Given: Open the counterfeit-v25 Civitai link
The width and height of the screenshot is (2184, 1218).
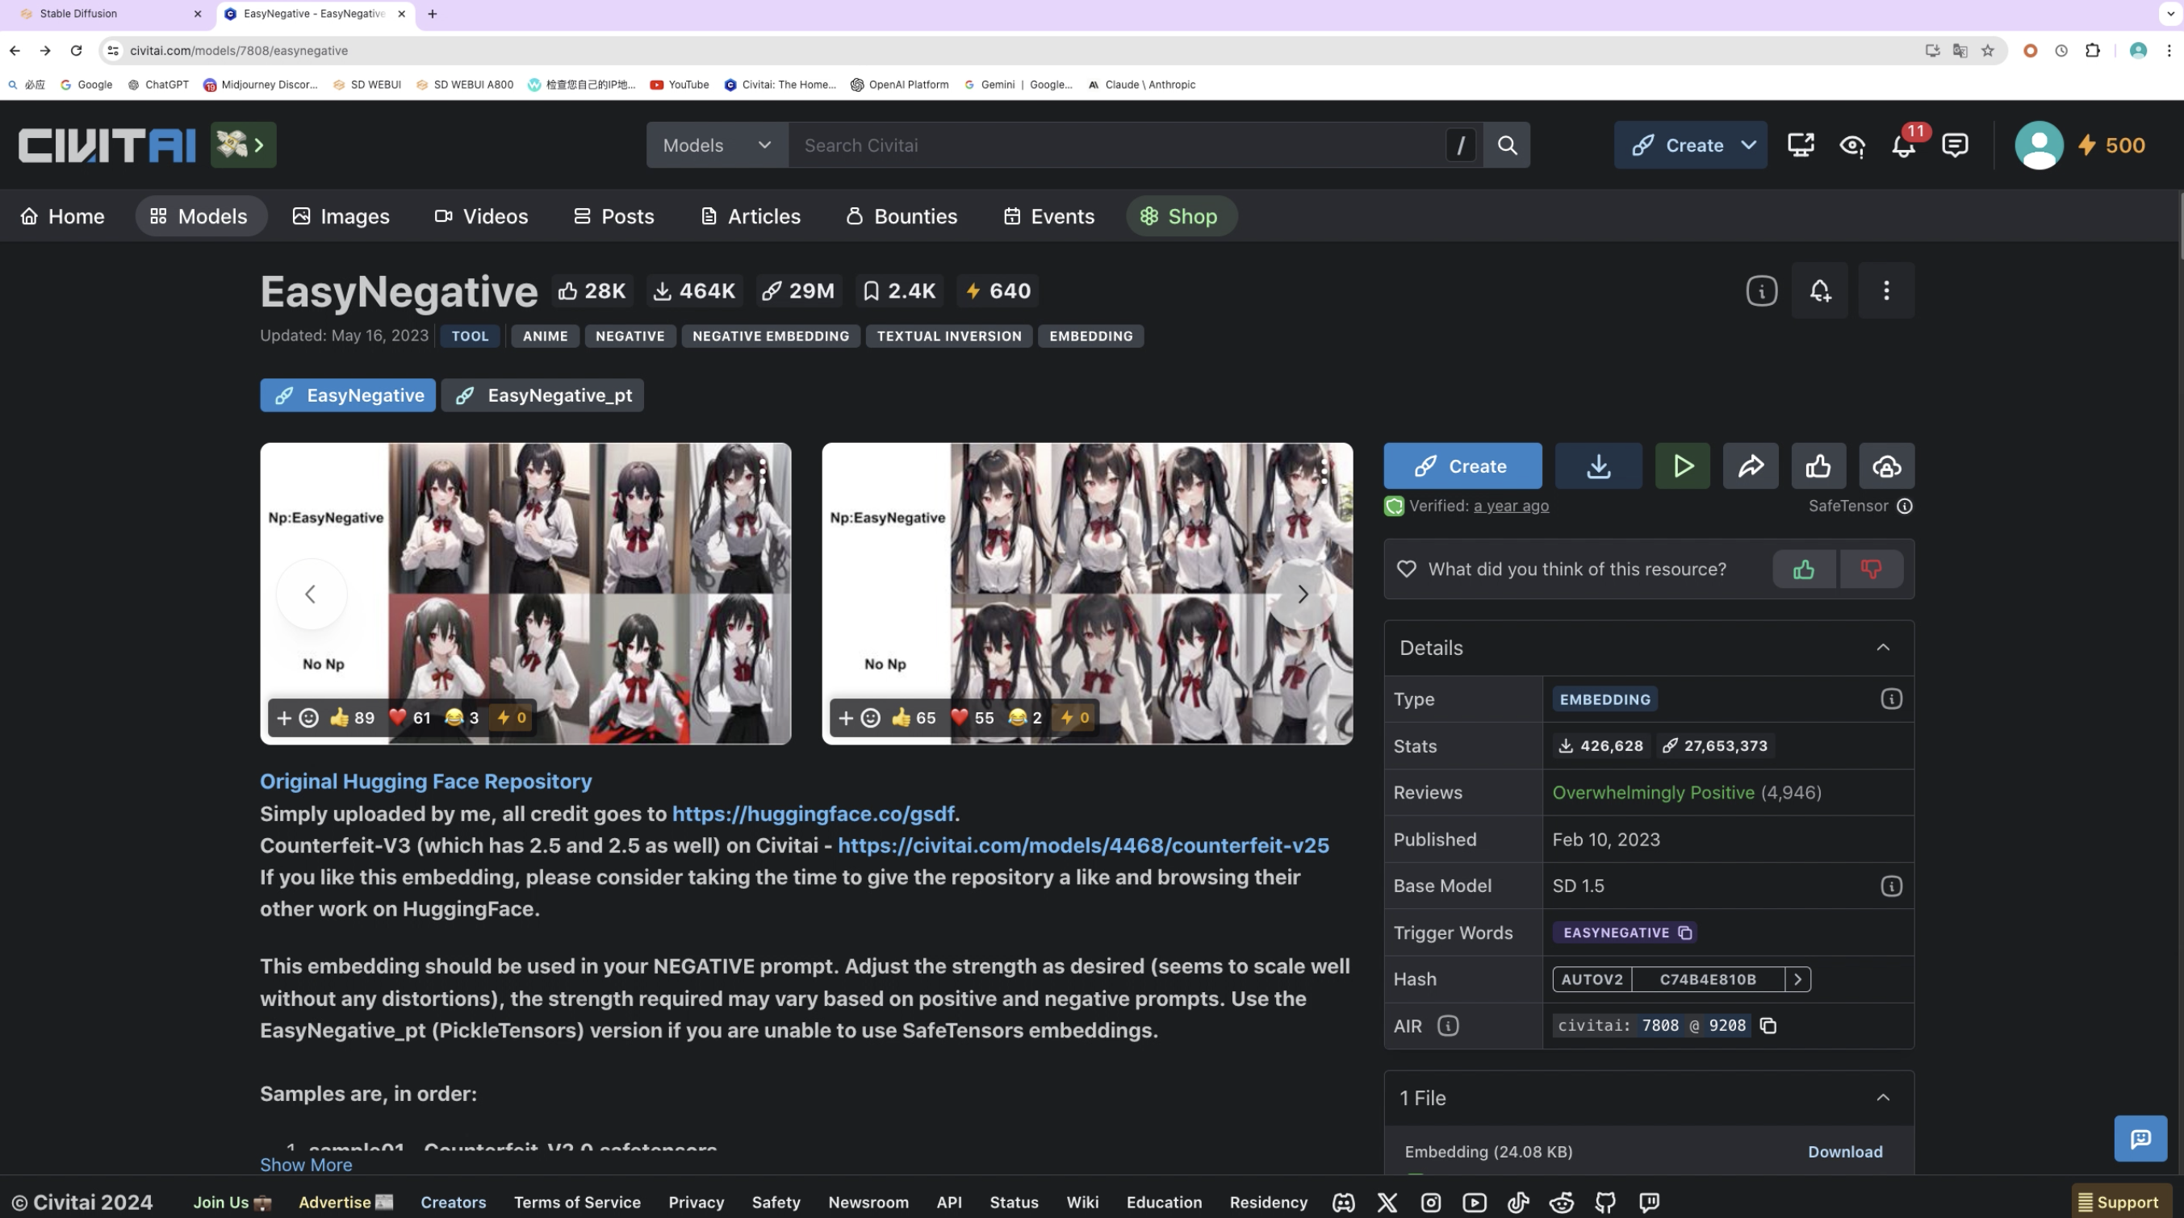Looking at the screenshot, I should 1082,845.
